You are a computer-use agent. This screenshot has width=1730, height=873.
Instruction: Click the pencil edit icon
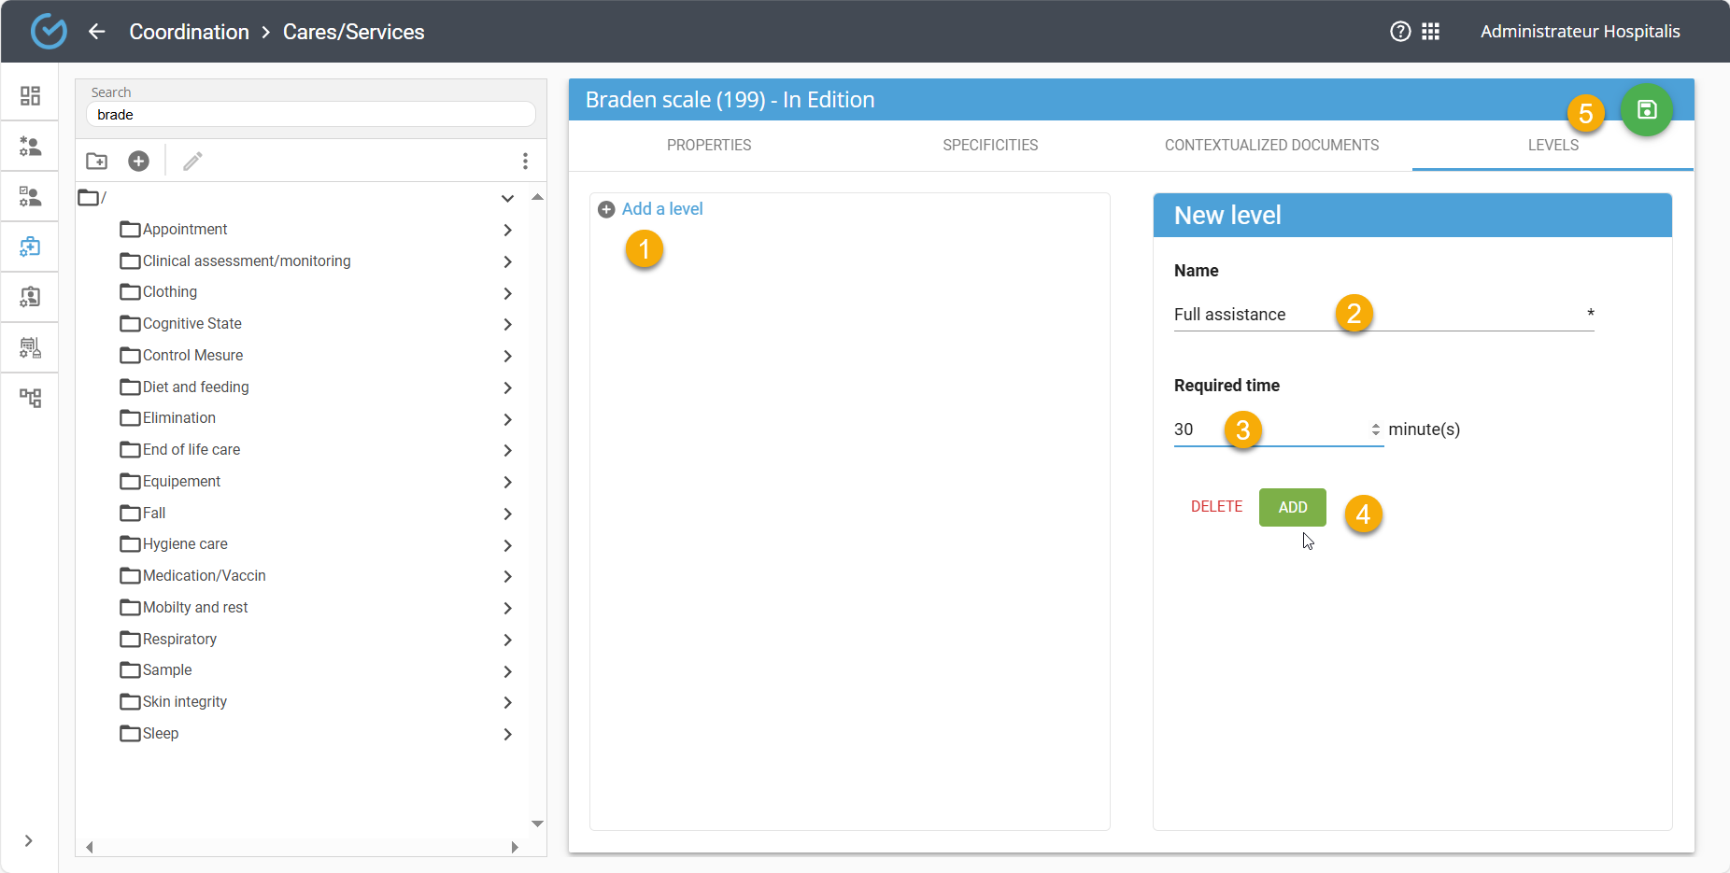coord(192,162)
